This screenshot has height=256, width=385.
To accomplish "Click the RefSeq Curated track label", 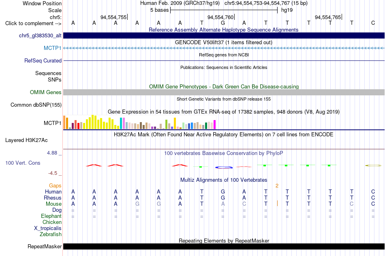I will point(43,60).
